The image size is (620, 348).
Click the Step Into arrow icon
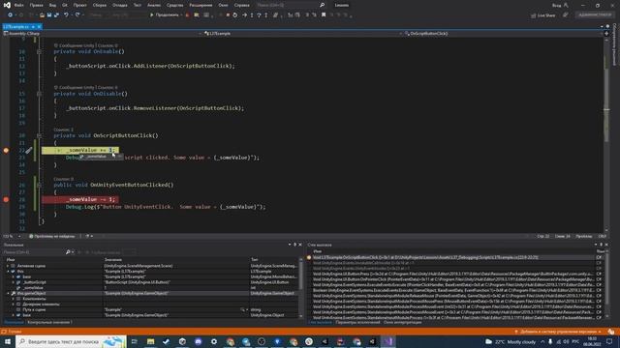tap(252, 15)
